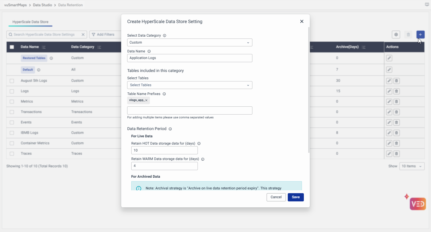
Task: Open table settings gear icon
Action: (396, 35)
